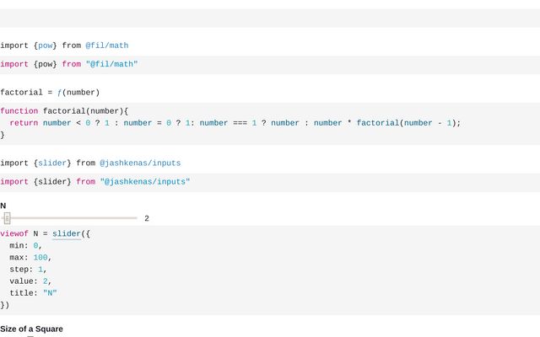540x337 pixels.
Task: Click the slider value output 2
Action: [x=147, y=218]
